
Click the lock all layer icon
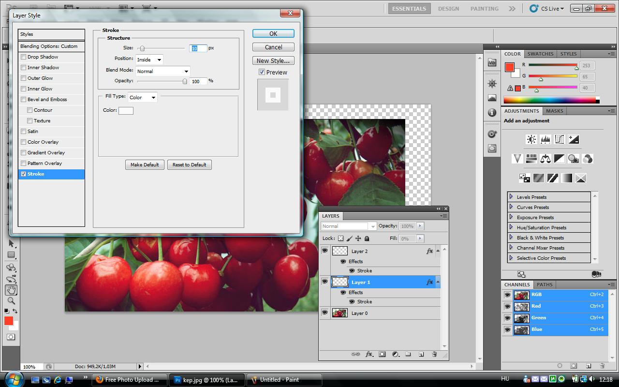367,238
